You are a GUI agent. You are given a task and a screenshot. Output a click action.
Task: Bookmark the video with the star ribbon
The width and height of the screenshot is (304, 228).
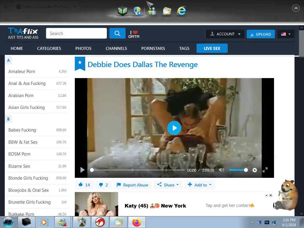80,64
